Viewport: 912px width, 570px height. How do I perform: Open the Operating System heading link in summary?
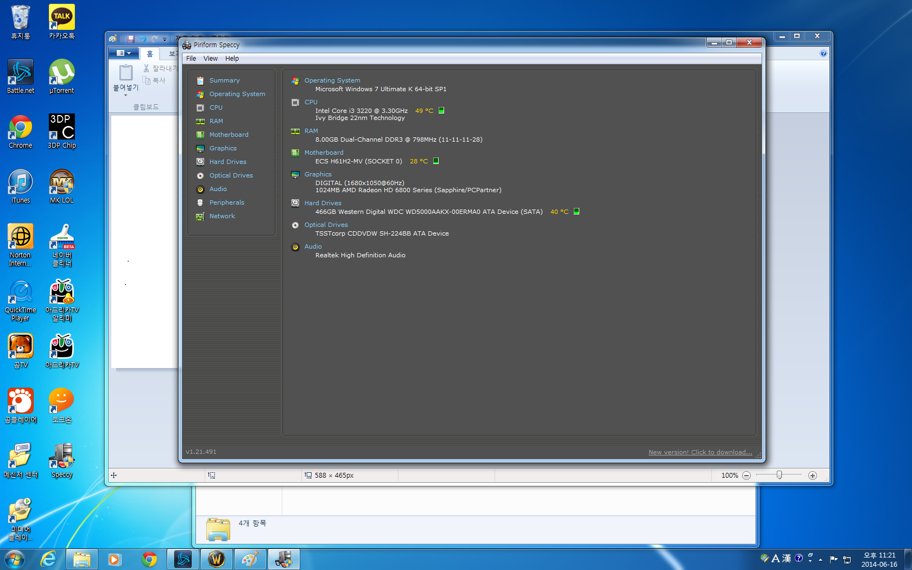332,80
